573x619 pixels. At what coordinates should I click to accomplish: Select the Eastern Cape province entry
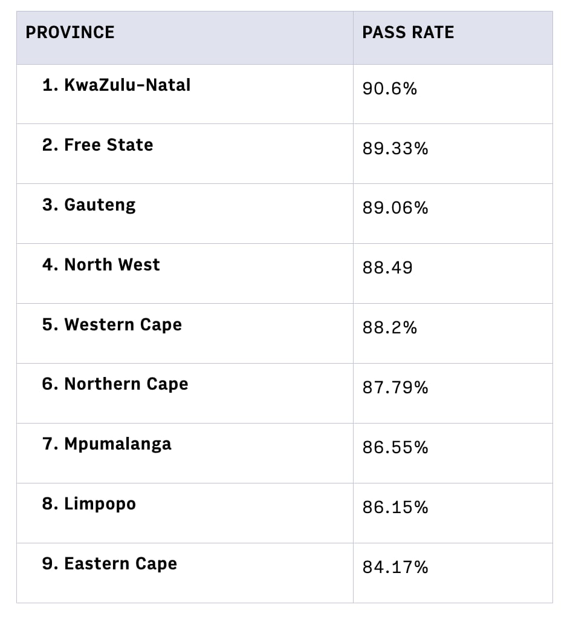[109, 564]
